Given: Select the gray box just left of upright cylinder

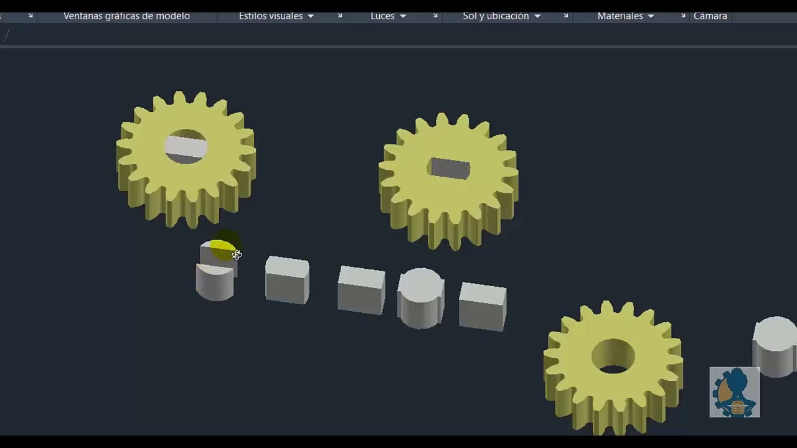Looking at the screenshot, I should (x=361, y=290).
